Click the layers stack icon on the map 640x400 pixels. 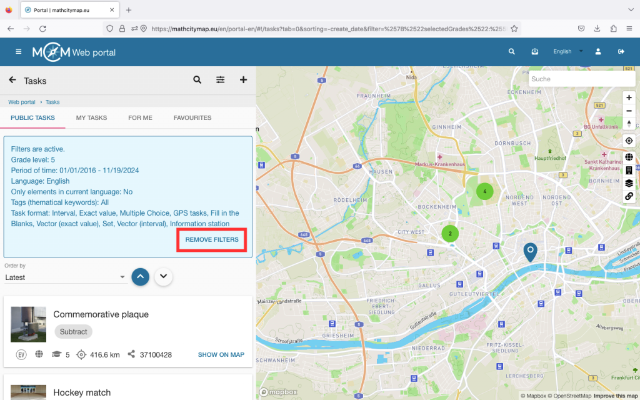629,183
